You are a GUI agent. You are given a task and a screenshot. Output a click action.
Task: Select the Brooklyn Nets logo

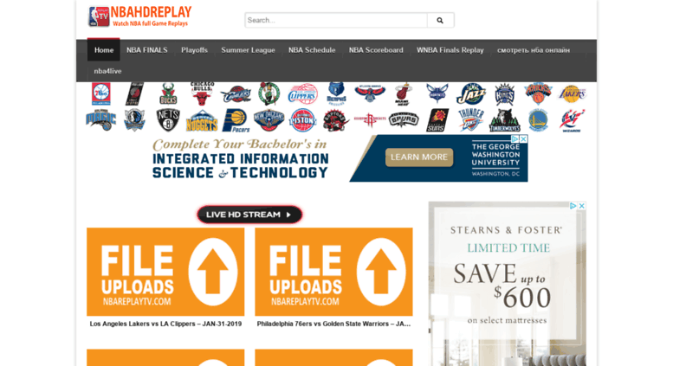[x=168, y=120]
